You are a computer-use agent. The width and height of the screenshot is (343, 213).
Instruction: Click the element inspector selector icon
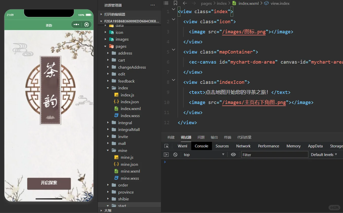coord(166,146)
